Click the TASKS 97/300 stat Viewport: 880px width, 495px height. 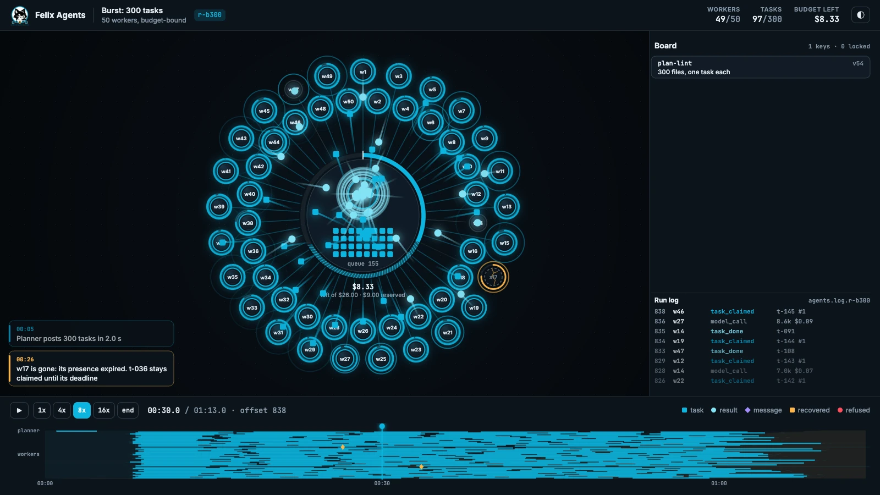(767, 15)
